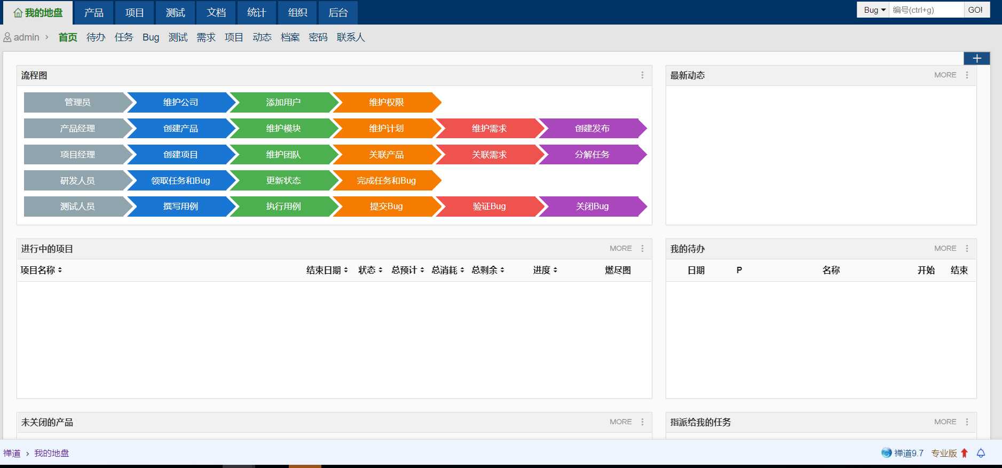Click the 撰写用例 flowchart step
This screenshot has height=468, width=1002.
click(x=180, y=207)
